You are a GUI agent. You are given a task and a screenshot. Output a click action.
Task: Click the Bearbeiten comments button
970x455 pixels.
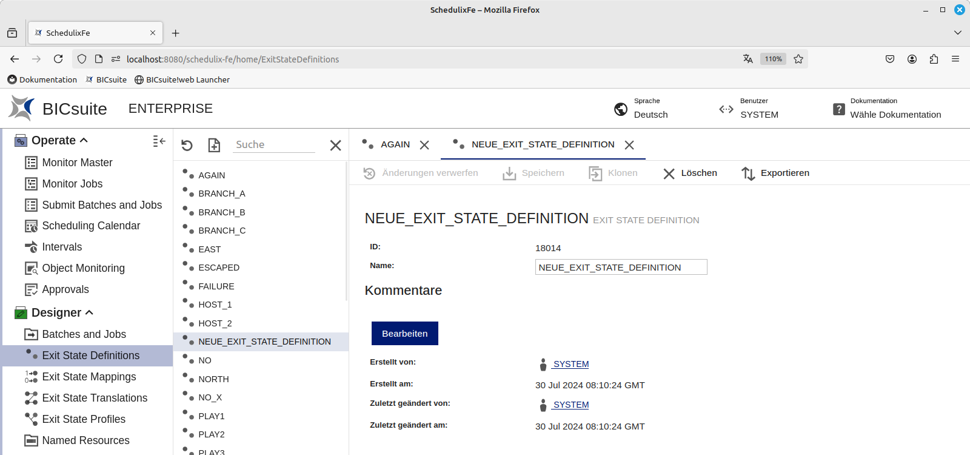coord(405,334)
